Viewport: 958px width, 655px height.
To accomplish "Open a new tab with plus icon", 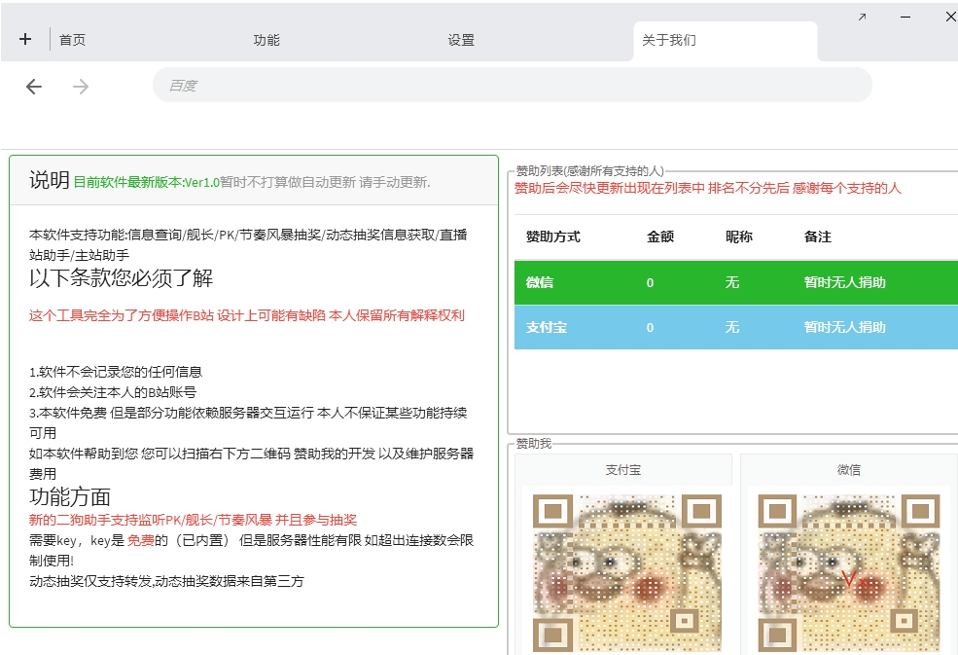I will click(x=25, y=39).
